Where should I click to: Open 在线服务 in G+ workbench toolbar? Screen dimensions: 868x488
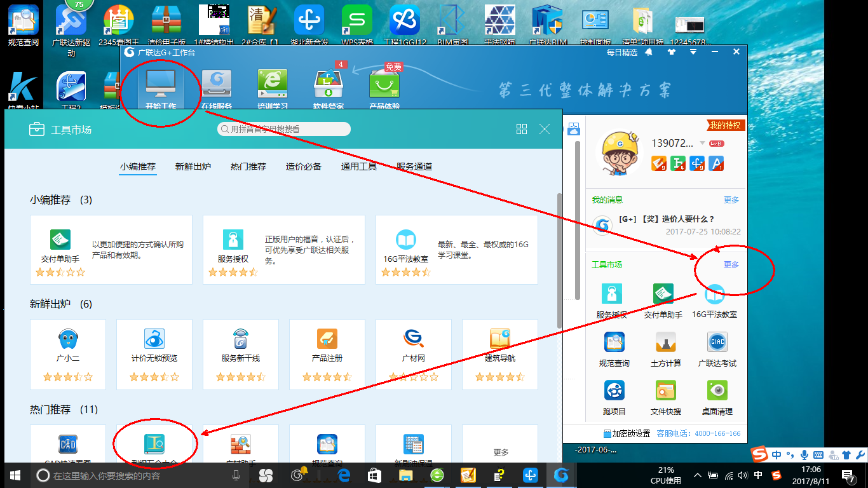[217, 88]
